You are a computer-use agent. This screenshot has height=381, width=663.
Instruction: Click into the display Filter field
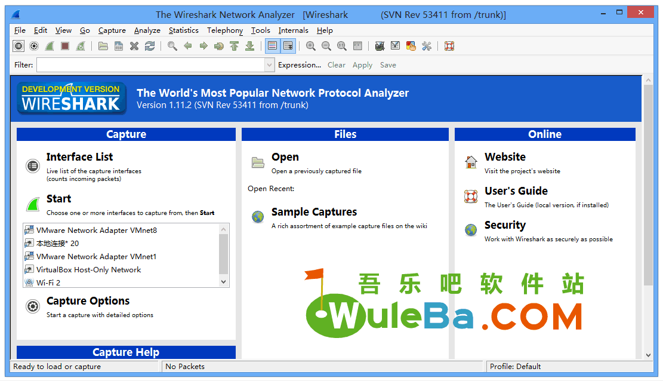pyautogui.click(x=151, y=64)
